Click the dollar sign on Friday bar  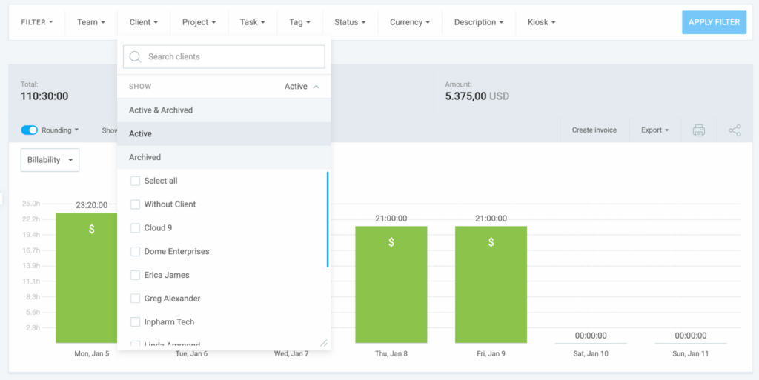(x=491, y=242)
